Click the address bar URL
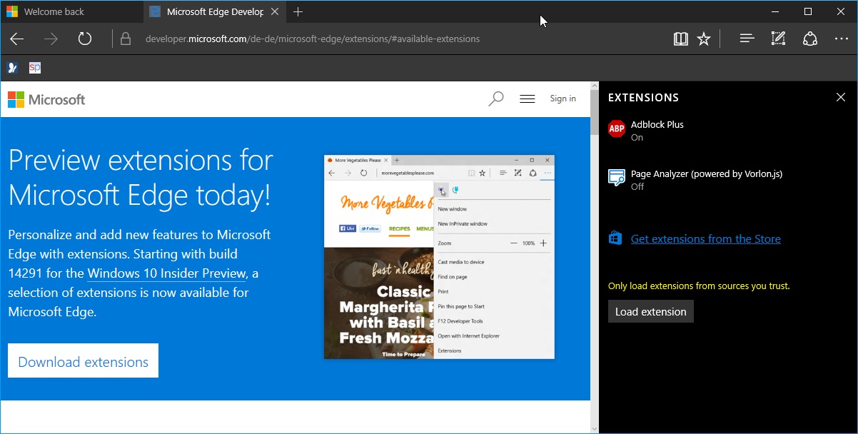Viewport: 858px width, 434px height. 313,39
